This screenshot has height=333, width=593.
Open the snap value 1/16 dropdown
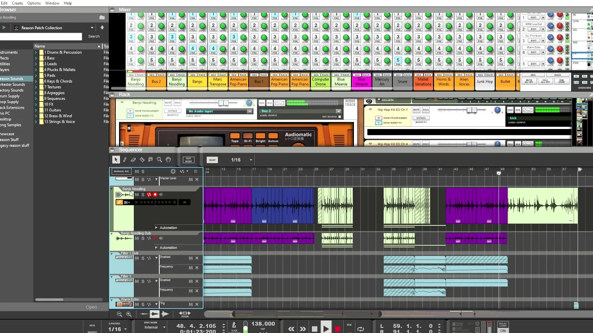pyautogui.click(x=251, y=160)
